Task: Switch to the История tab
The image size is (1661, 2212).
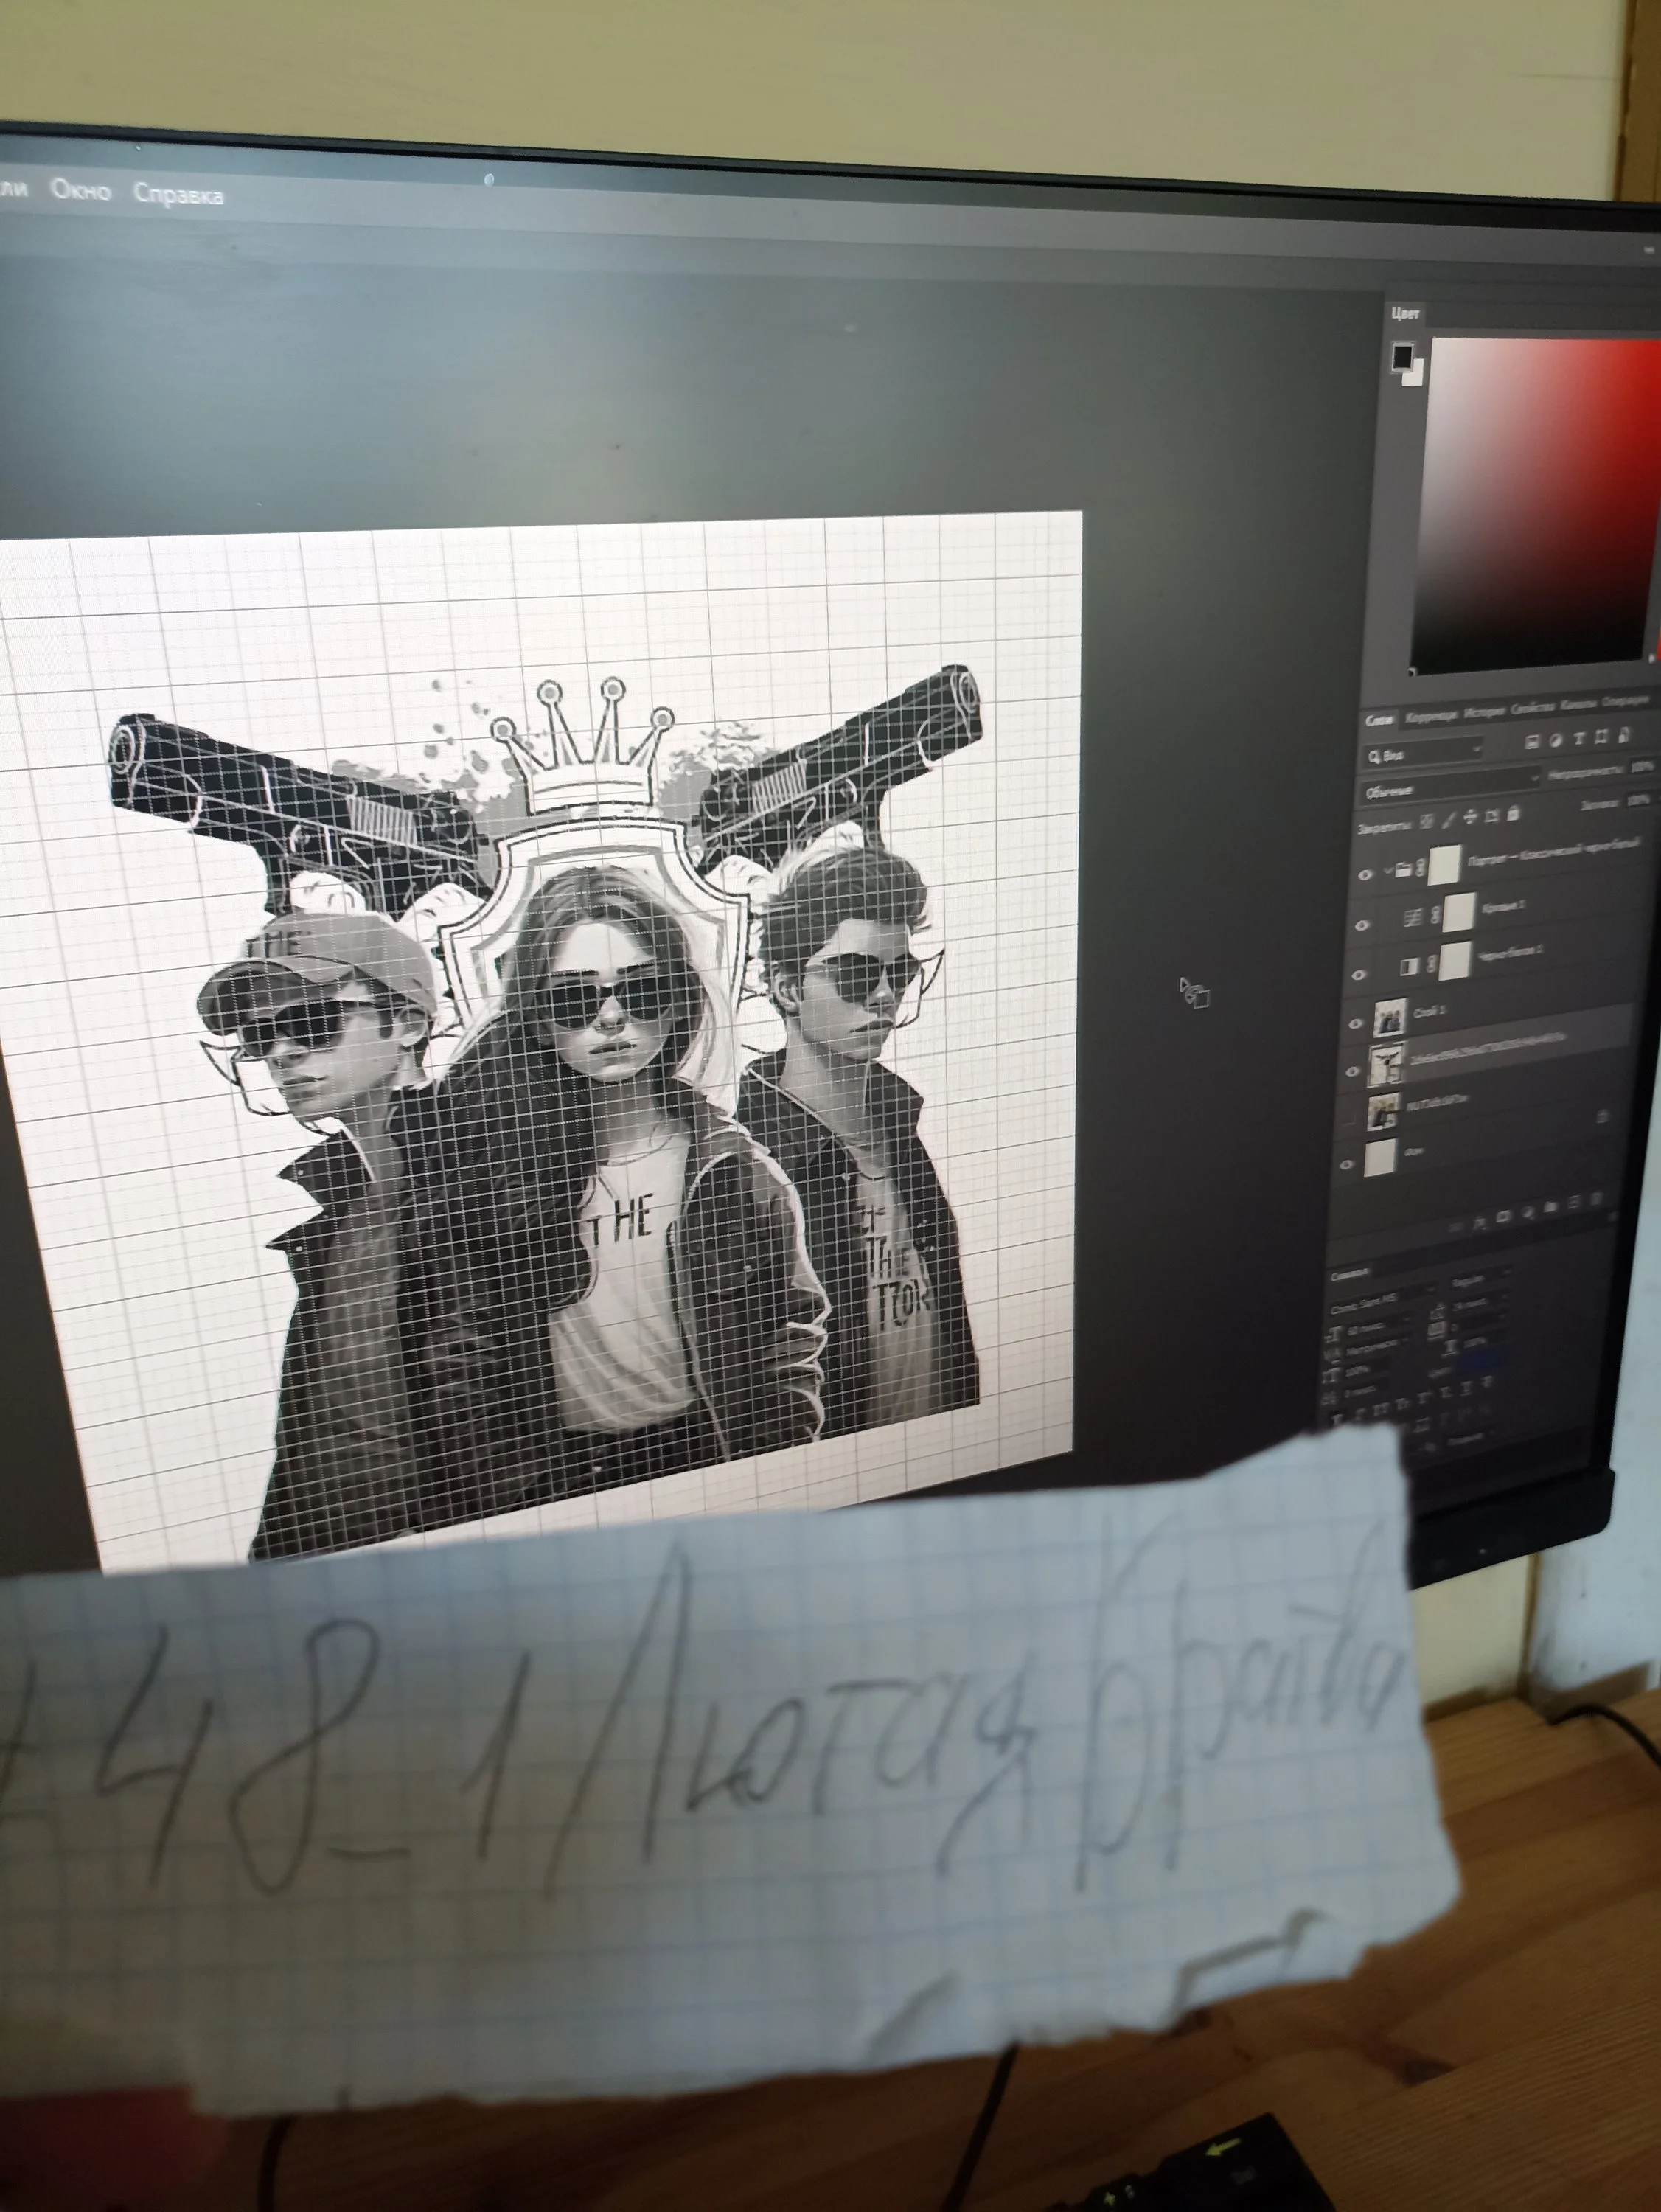Action: pos(1483,713)
